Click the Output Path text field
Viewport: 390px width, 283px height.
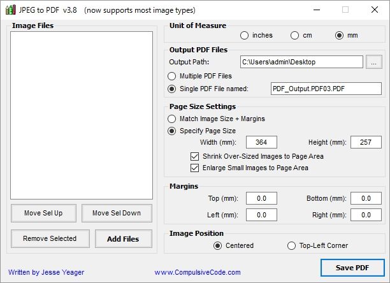(301, 62)
